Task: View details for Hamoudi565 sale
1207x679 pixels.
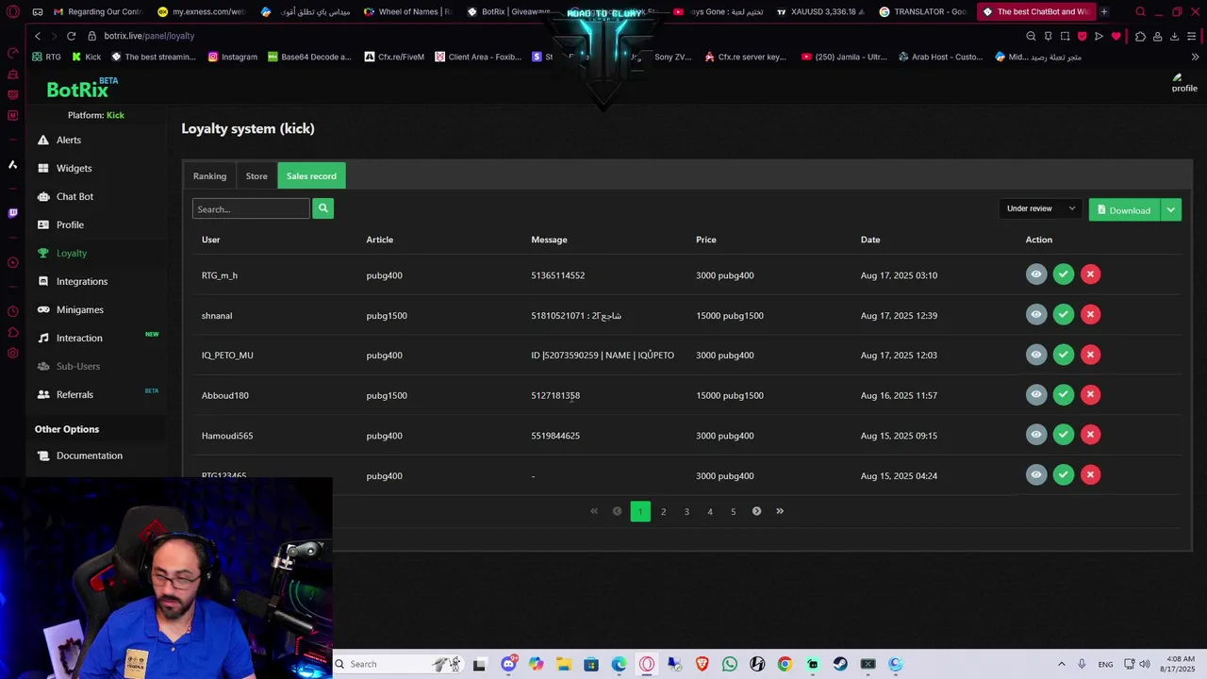Action: pos(1036,435)
